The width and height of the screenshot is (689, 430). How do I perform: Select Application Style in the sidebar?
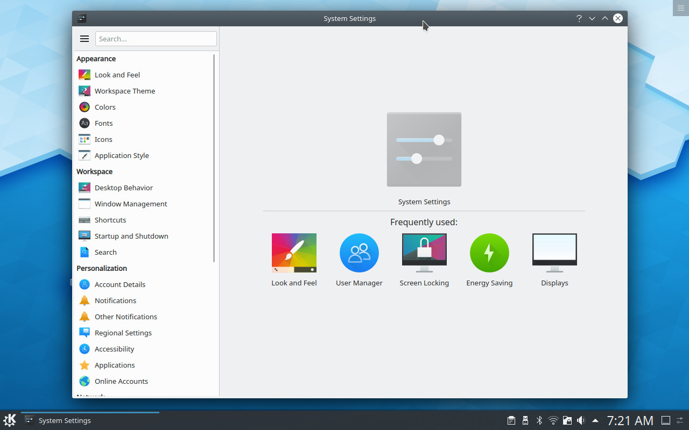click(122, 155)
